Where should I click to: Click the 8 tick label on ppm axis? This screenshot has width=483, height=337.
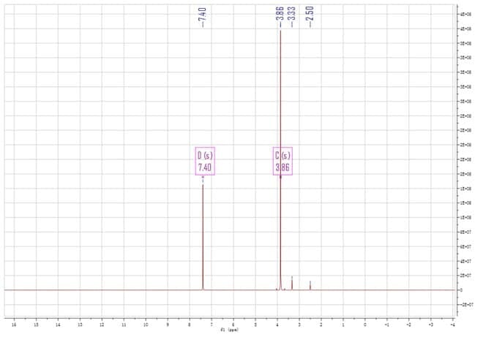click(190, 325)
